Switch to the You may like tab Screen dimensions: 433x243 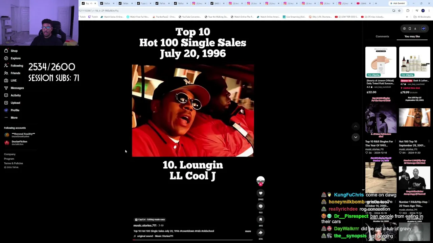412,36
